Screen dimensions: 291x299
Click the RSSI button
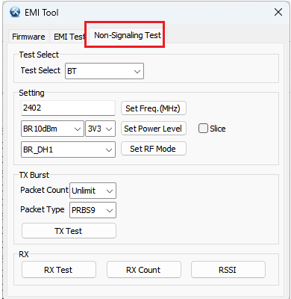tap(228, 270)
